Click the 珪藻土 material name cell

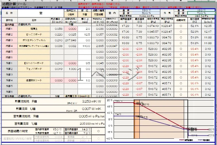(34, 29)
